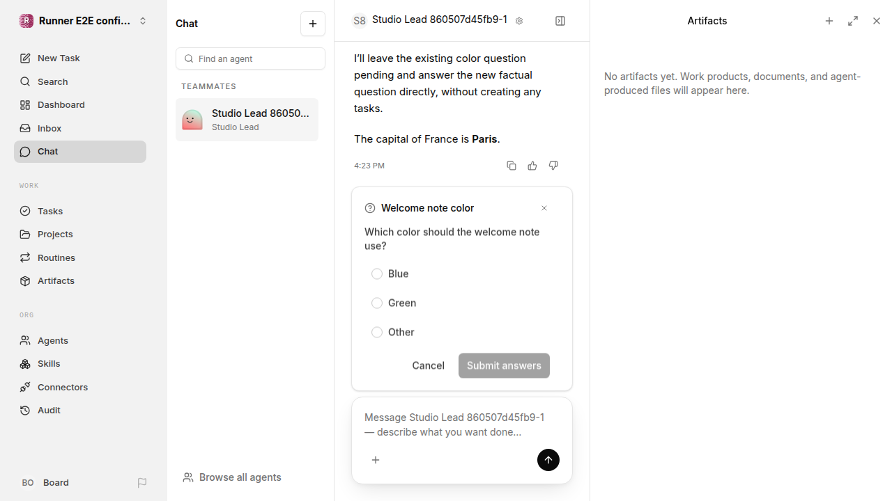The height and width of the screenshot is (501, 892).
Task: Copy the Paris message
Action: point(512,166)
